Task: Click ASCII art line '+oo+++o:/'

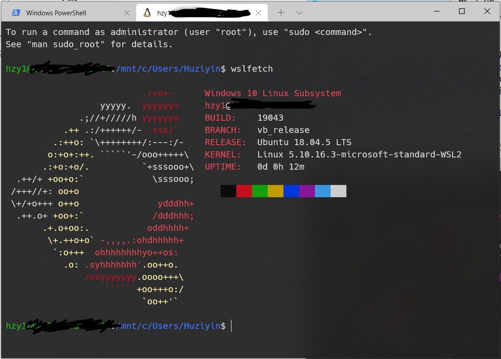Action: [160, 289]
